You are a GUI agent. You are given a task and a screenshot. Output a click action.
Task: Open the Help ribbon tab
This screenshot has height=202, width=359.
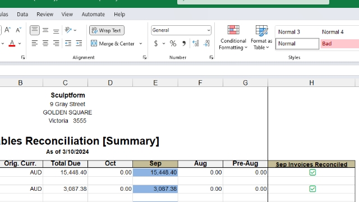point(119,15)
